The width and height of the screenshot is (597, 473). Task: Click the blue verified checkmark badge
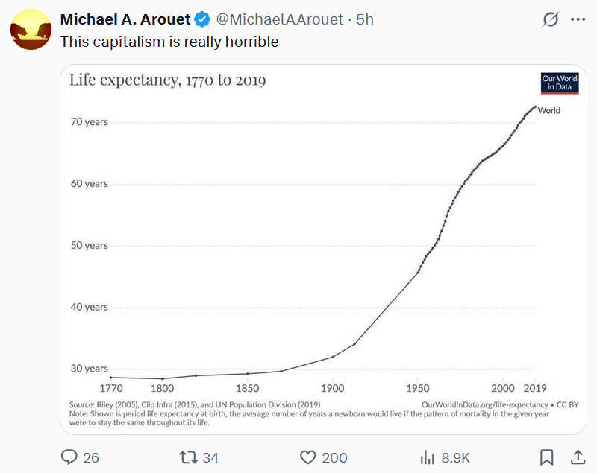tap(202, 19)
